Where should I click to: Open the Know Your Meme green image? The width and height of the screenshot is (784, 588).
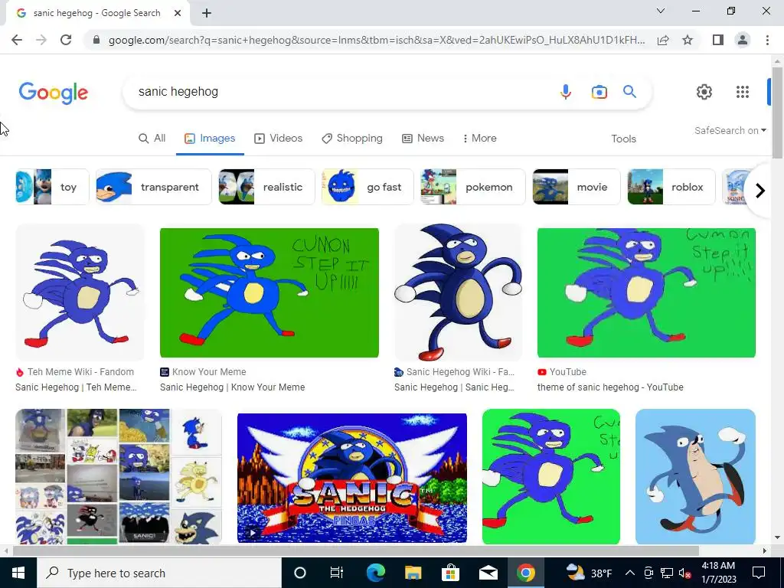[269, 292]
